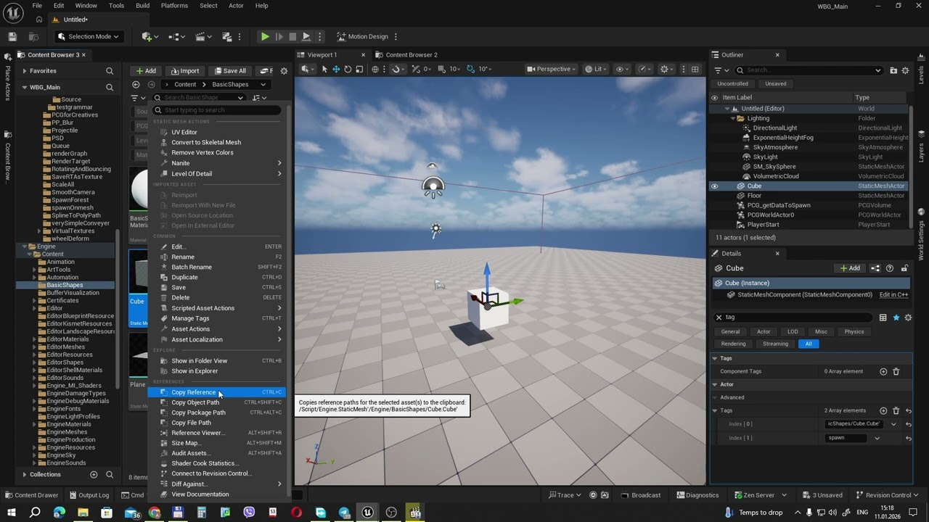This screenshot has height=522, width=929.
Task: Open the Nanite submenu
Action: point(217,163)
